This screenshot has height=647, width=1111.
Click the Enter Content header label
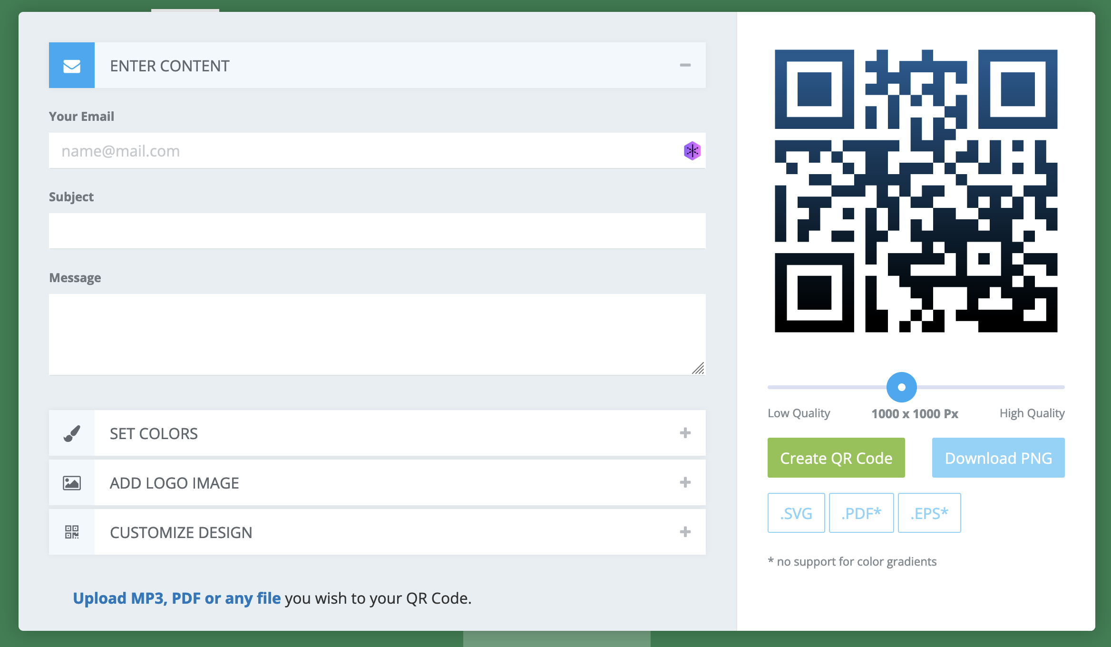pos(170,66)
